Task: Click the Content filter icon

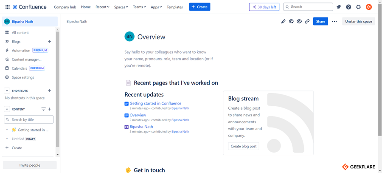Action: (43, 109)
